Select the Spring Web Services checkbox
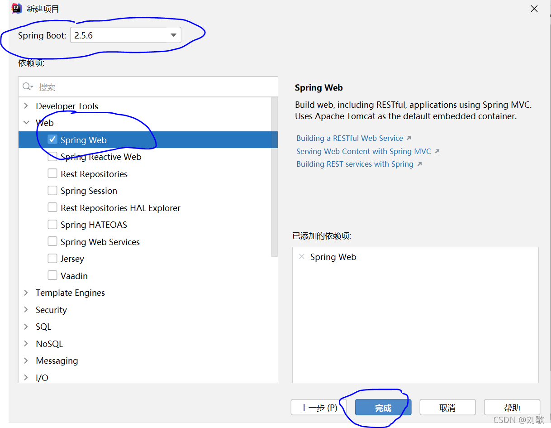 (52, 241)
